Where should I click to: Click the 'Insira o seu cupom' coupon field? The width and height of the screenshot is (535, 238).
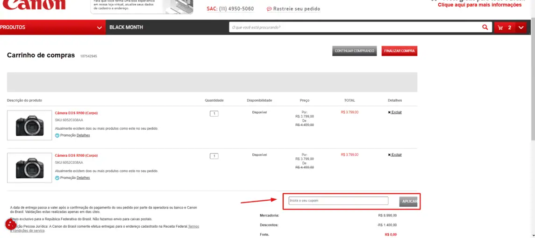tap(338, 201)
